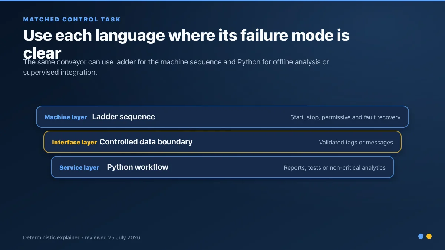
Task: Click the Python workflow title
Action: pos(138,167)
